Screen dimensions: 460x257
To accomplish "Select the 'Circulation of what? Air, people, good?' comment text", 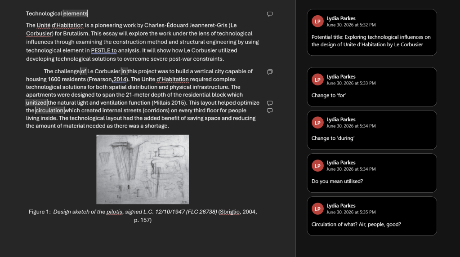I will tap(356, 224).
